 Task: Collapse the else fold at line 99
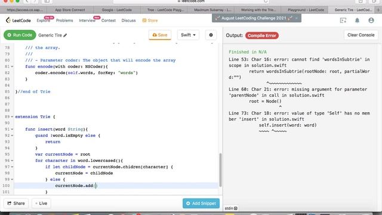coord(12,179)
